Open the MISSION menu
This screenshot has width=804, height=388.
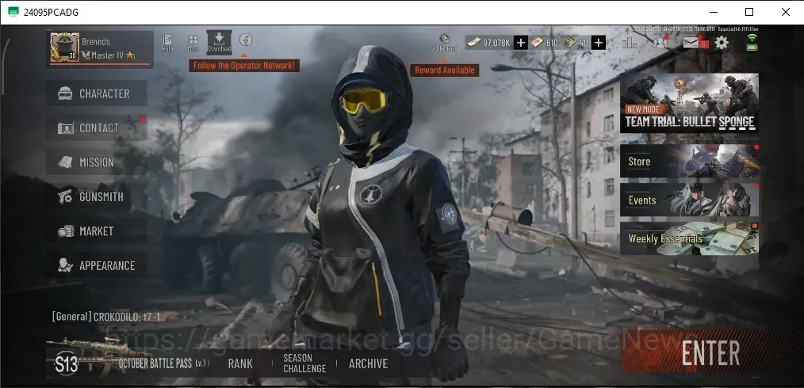click(x=97, y=162)
